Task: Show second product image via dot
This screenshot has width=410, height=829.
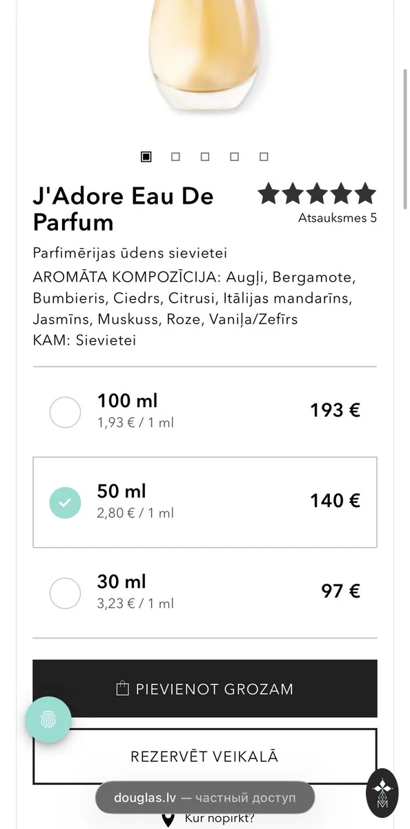Action: coord(175,157)
